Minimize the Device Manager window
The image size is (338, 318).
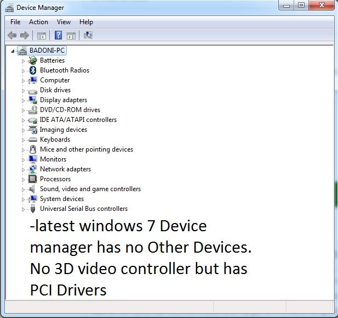(x=287, y=5)
